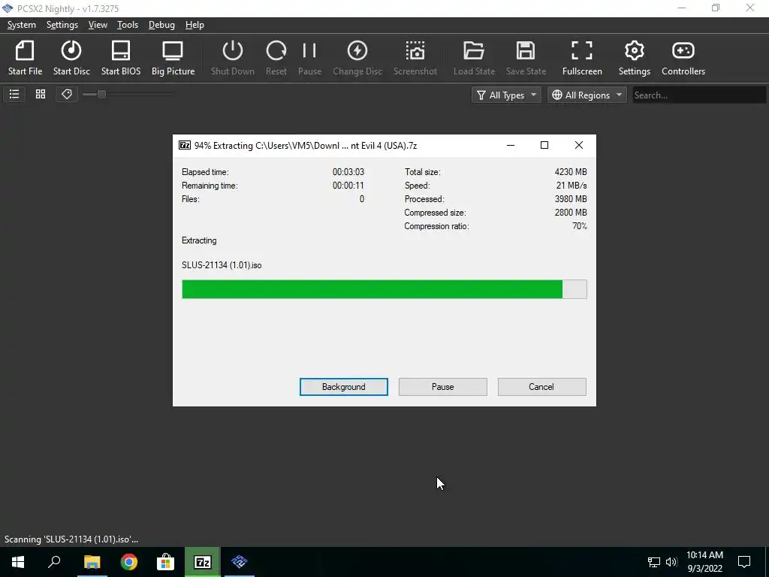Open the System menu
Screen dimensions: 769x577
click(x=22, y=25)
